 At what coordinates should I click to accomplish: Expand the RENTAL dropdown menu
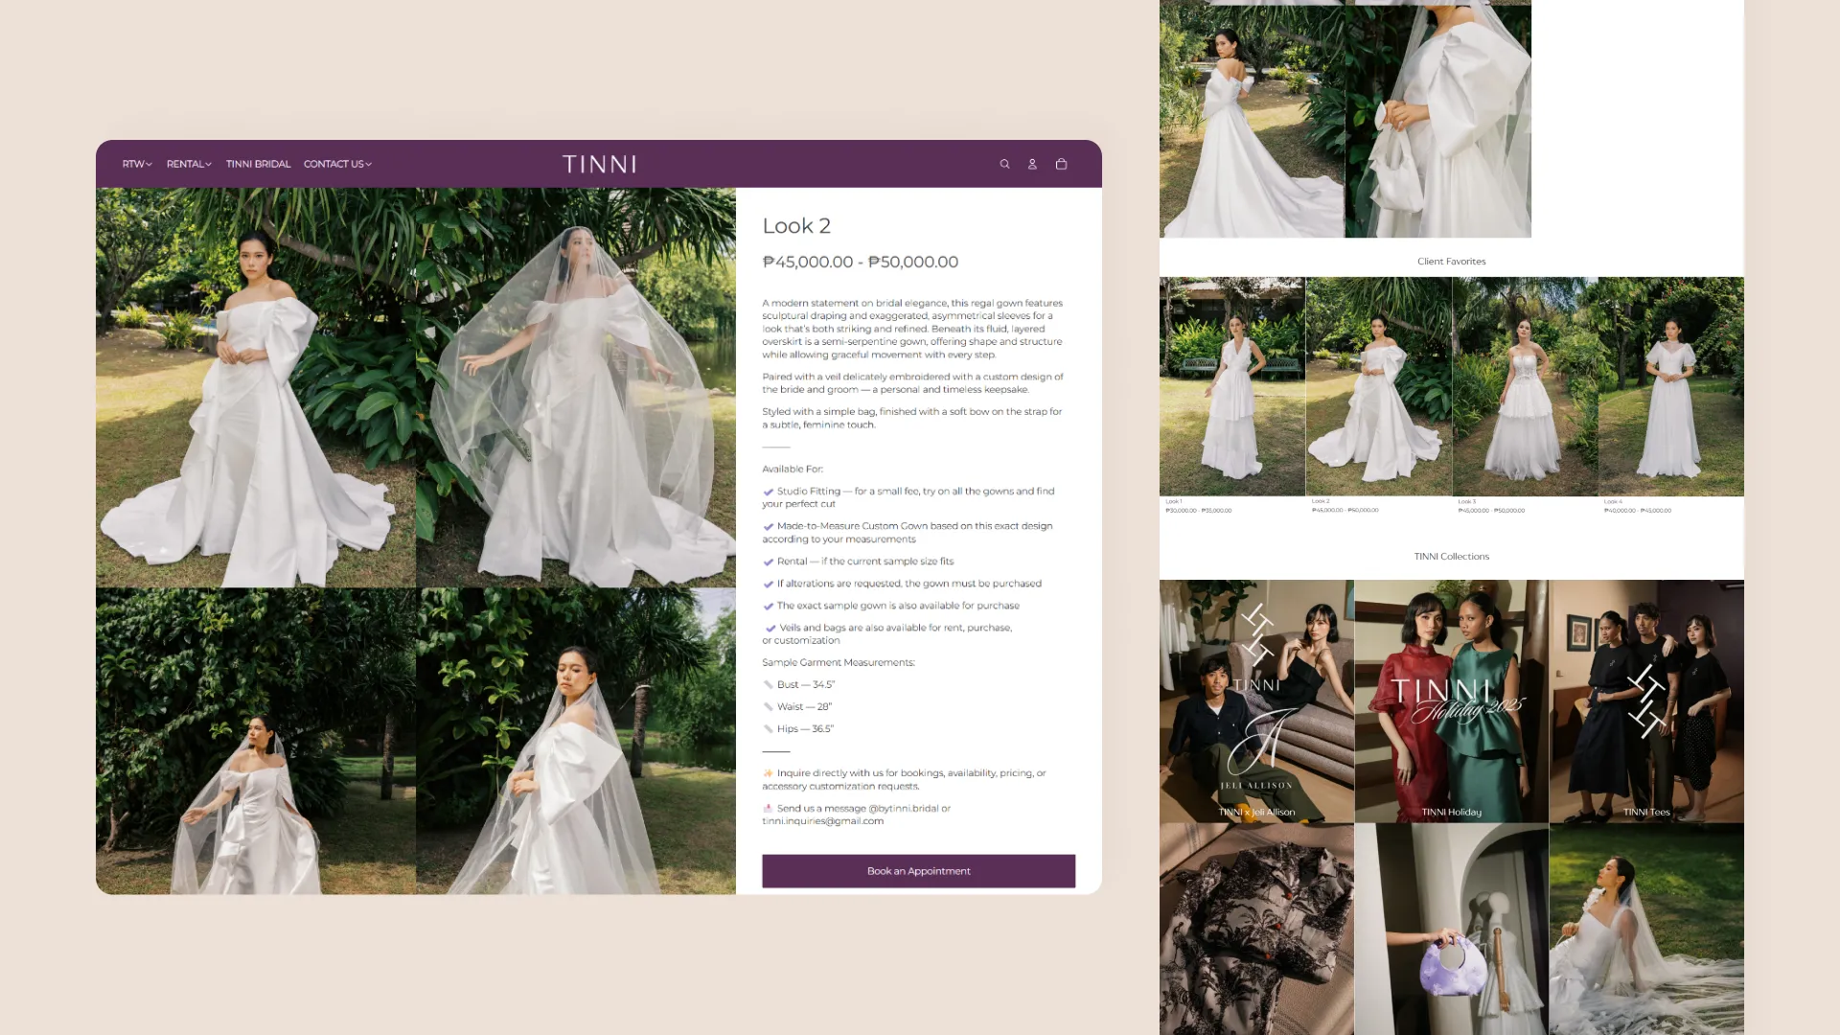tap(189, 164)
